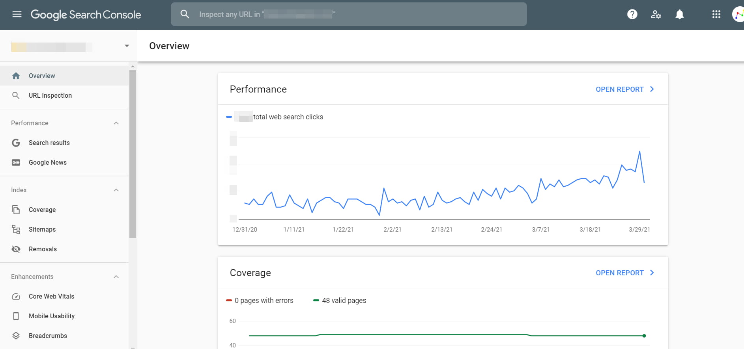Open Google News report
Viewport: 744px width, 349px height.
click(64, 162)
